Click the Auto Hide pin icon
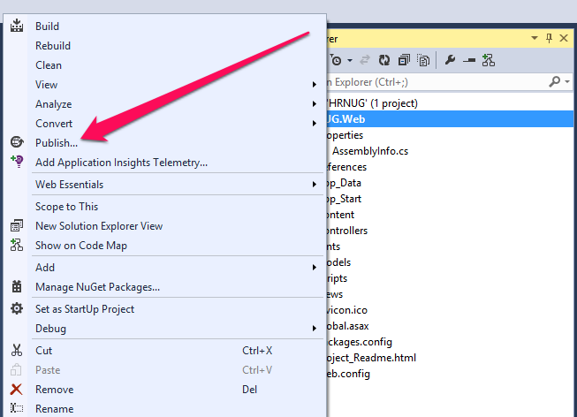 [x=549, y=38]
